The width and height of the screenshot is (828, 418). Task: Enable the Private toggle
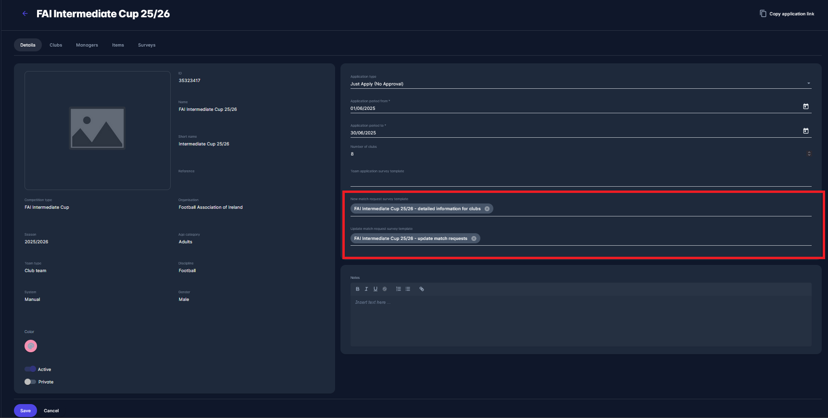30,382
